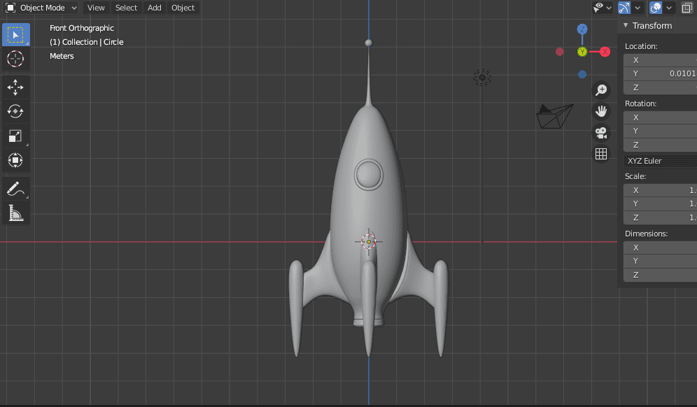Select the Box Select tool

pos(15,34)
